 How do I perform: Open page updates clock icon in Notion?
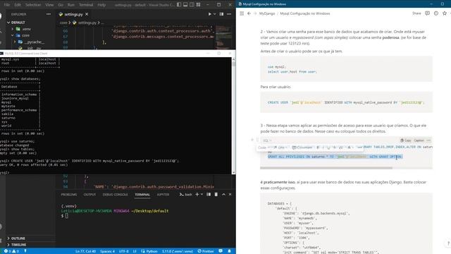(x=436, y=13)
